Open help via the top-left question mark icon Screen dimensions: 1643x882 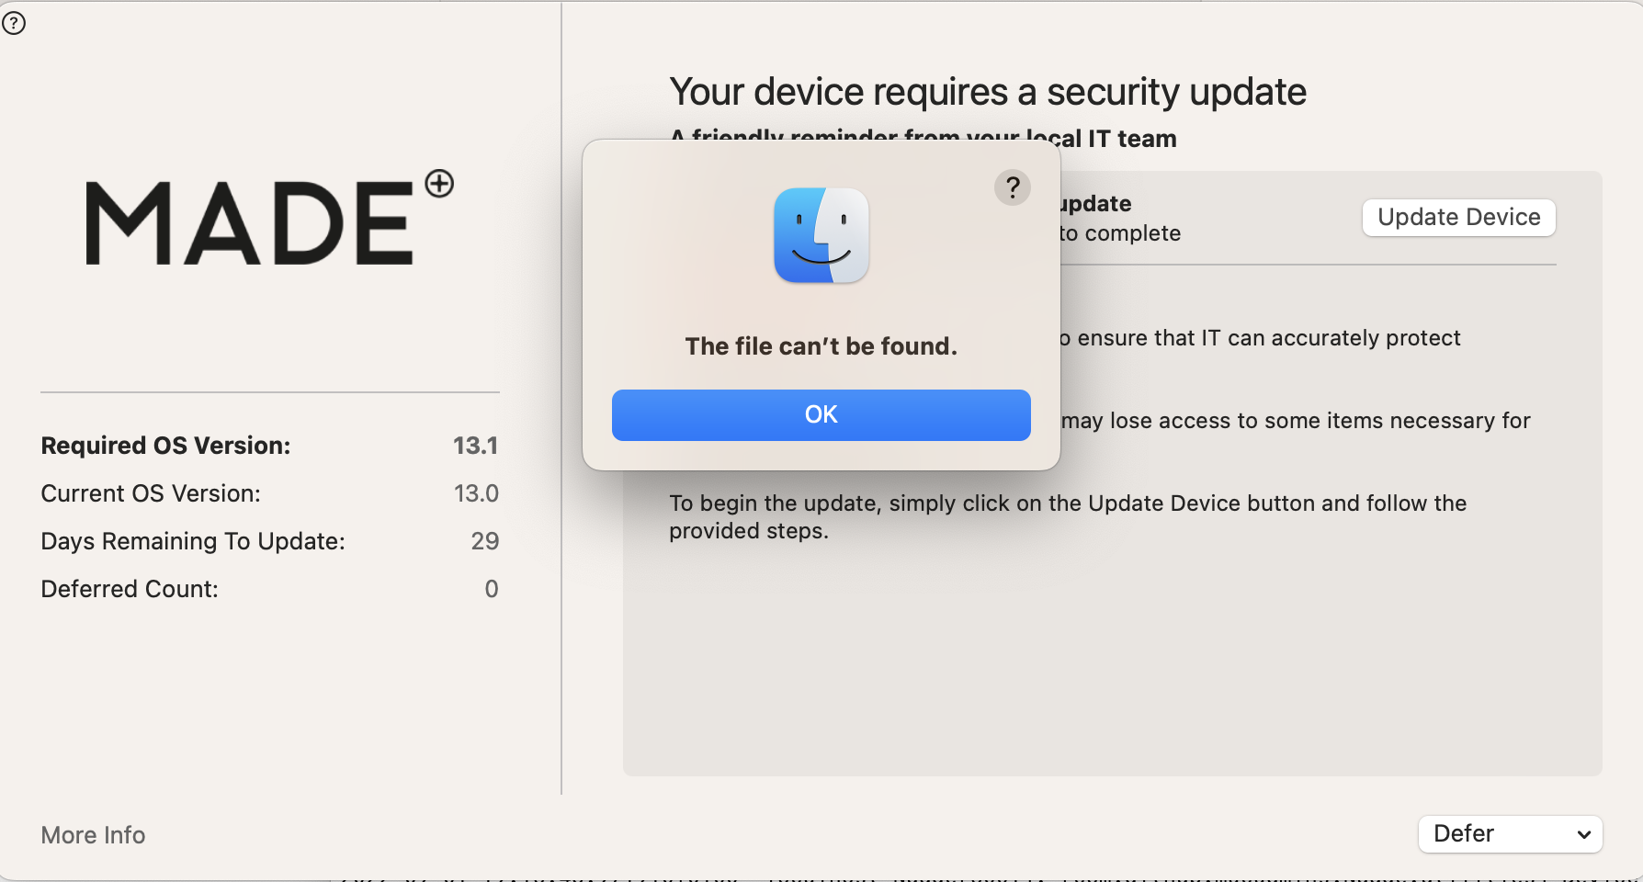click(x=14, y=23)
